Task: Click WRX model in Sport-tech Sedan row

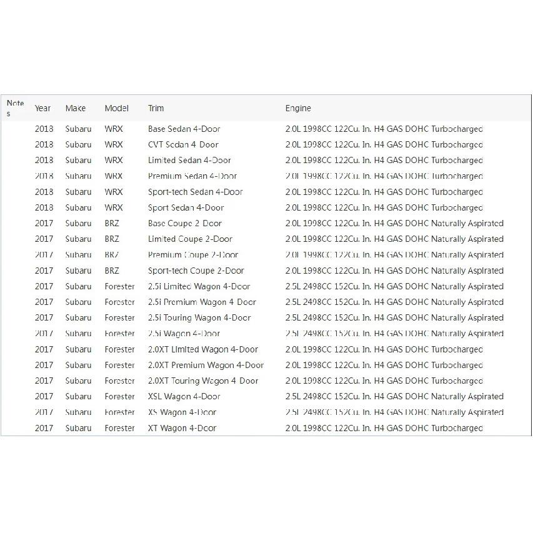Action: 114,192
